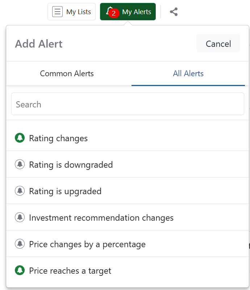Switch to the Common Alerts tab

(67, 74)
